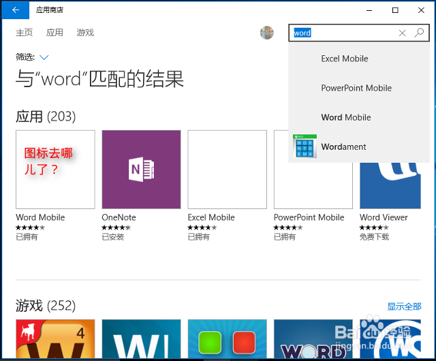This screenshot has height=361, width=436.
Task: Open the PowerPoint Mobile app title below tile
Action: pos(309,217)
